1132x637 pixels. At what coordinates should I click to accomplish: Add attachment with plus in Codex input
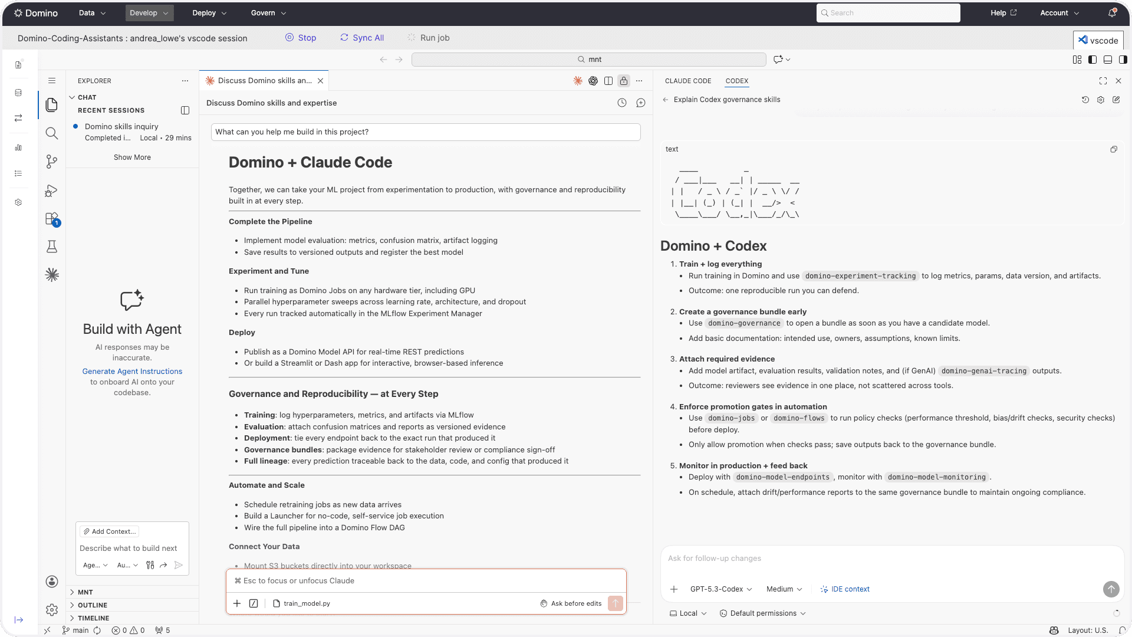(674, 589)
